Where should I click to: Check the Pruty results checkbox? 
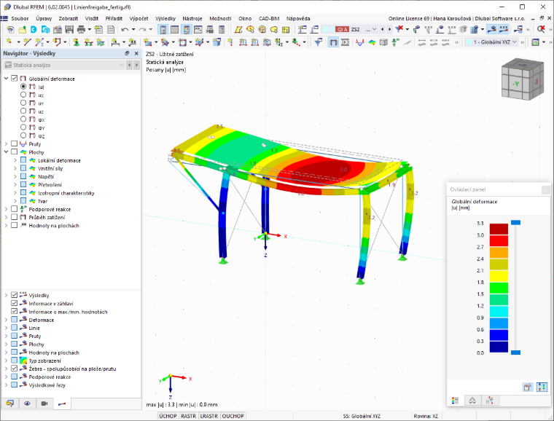click(14, 143)
